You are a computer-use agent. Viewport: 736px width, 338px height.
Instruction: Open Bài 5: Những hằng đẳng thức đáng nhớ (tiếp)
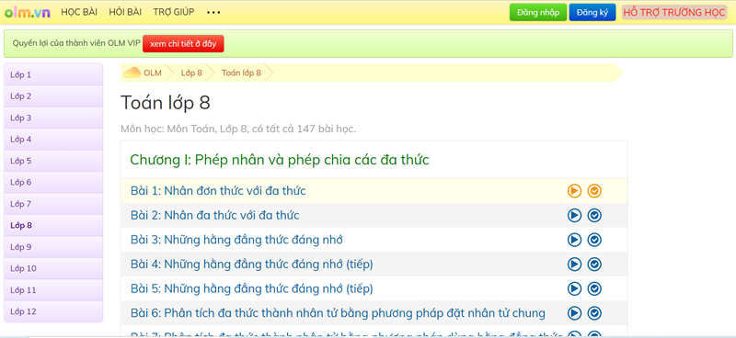pos(251,288)
